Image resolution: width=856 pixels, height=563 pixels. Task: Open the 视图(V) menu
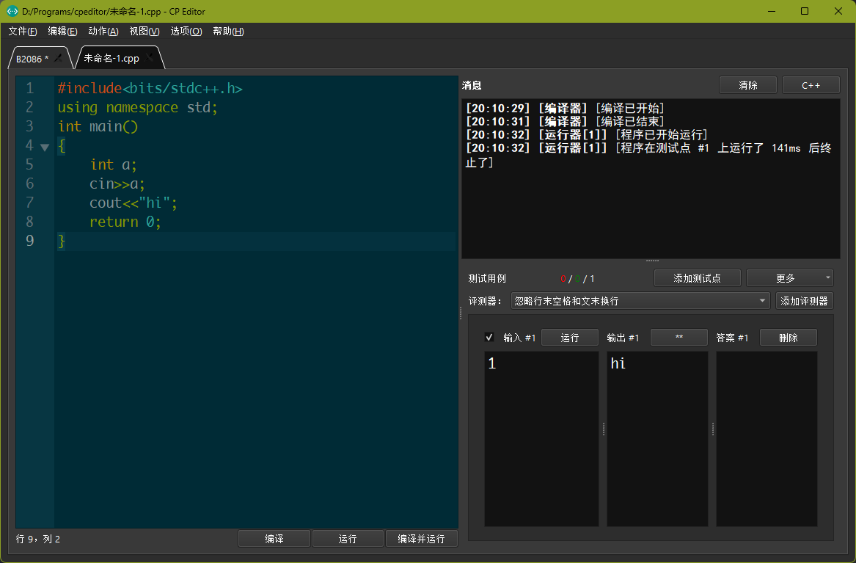pos(144,31)
